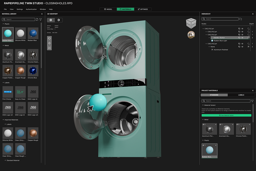Switch to the OPTIMIZE tab
Screen dimensions: 256x171
click(x=143, y=9)
